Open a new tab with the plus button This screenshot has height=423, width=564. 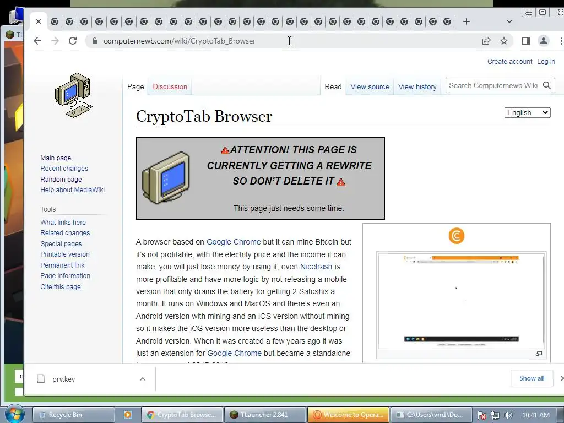466,21
